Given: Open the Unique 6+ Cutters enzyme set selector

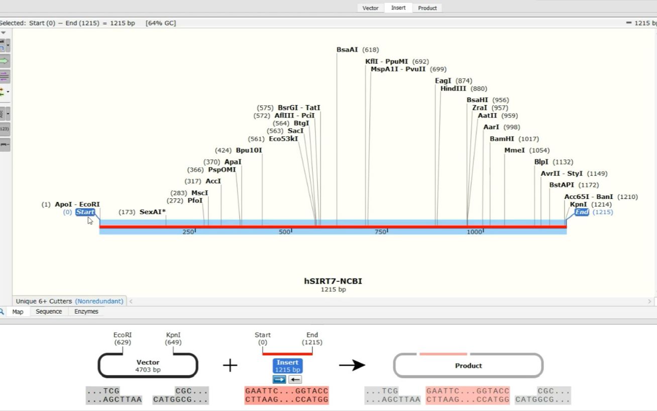Looking at the screenshot, I should click(69, 301).
